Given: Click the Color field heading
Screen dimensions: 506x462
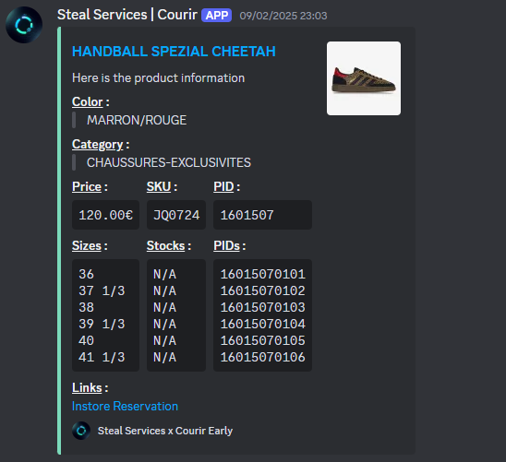Looking at the screenshot, I should [x=90, y=101].
